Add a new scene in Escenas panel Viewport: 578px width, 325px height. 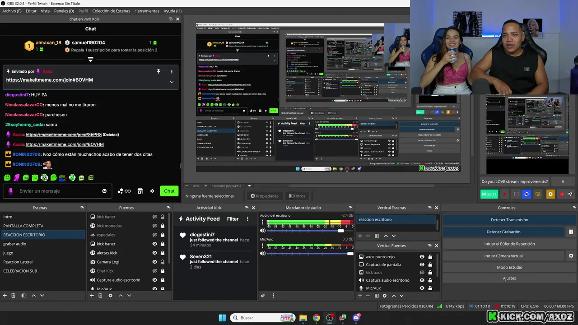click(5, 296)
